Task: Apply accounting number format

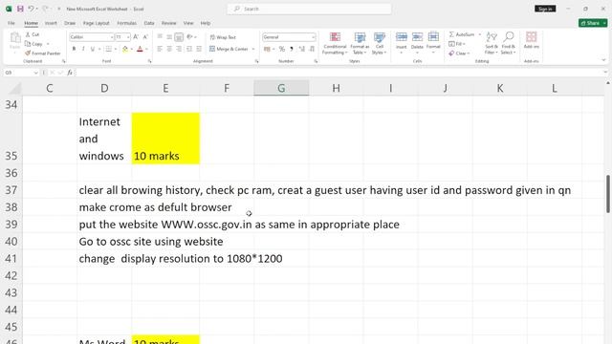Action: [x=267, y=49]
